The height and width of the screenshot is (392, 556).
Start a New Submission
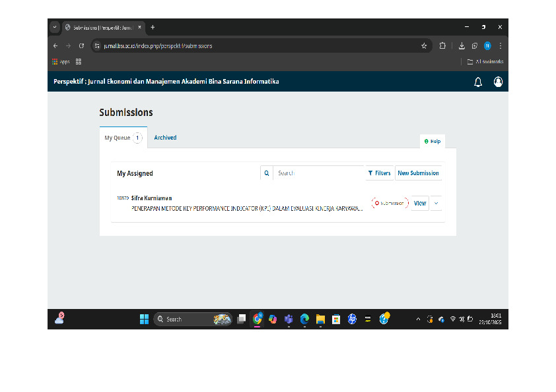[x=419, y=173]
